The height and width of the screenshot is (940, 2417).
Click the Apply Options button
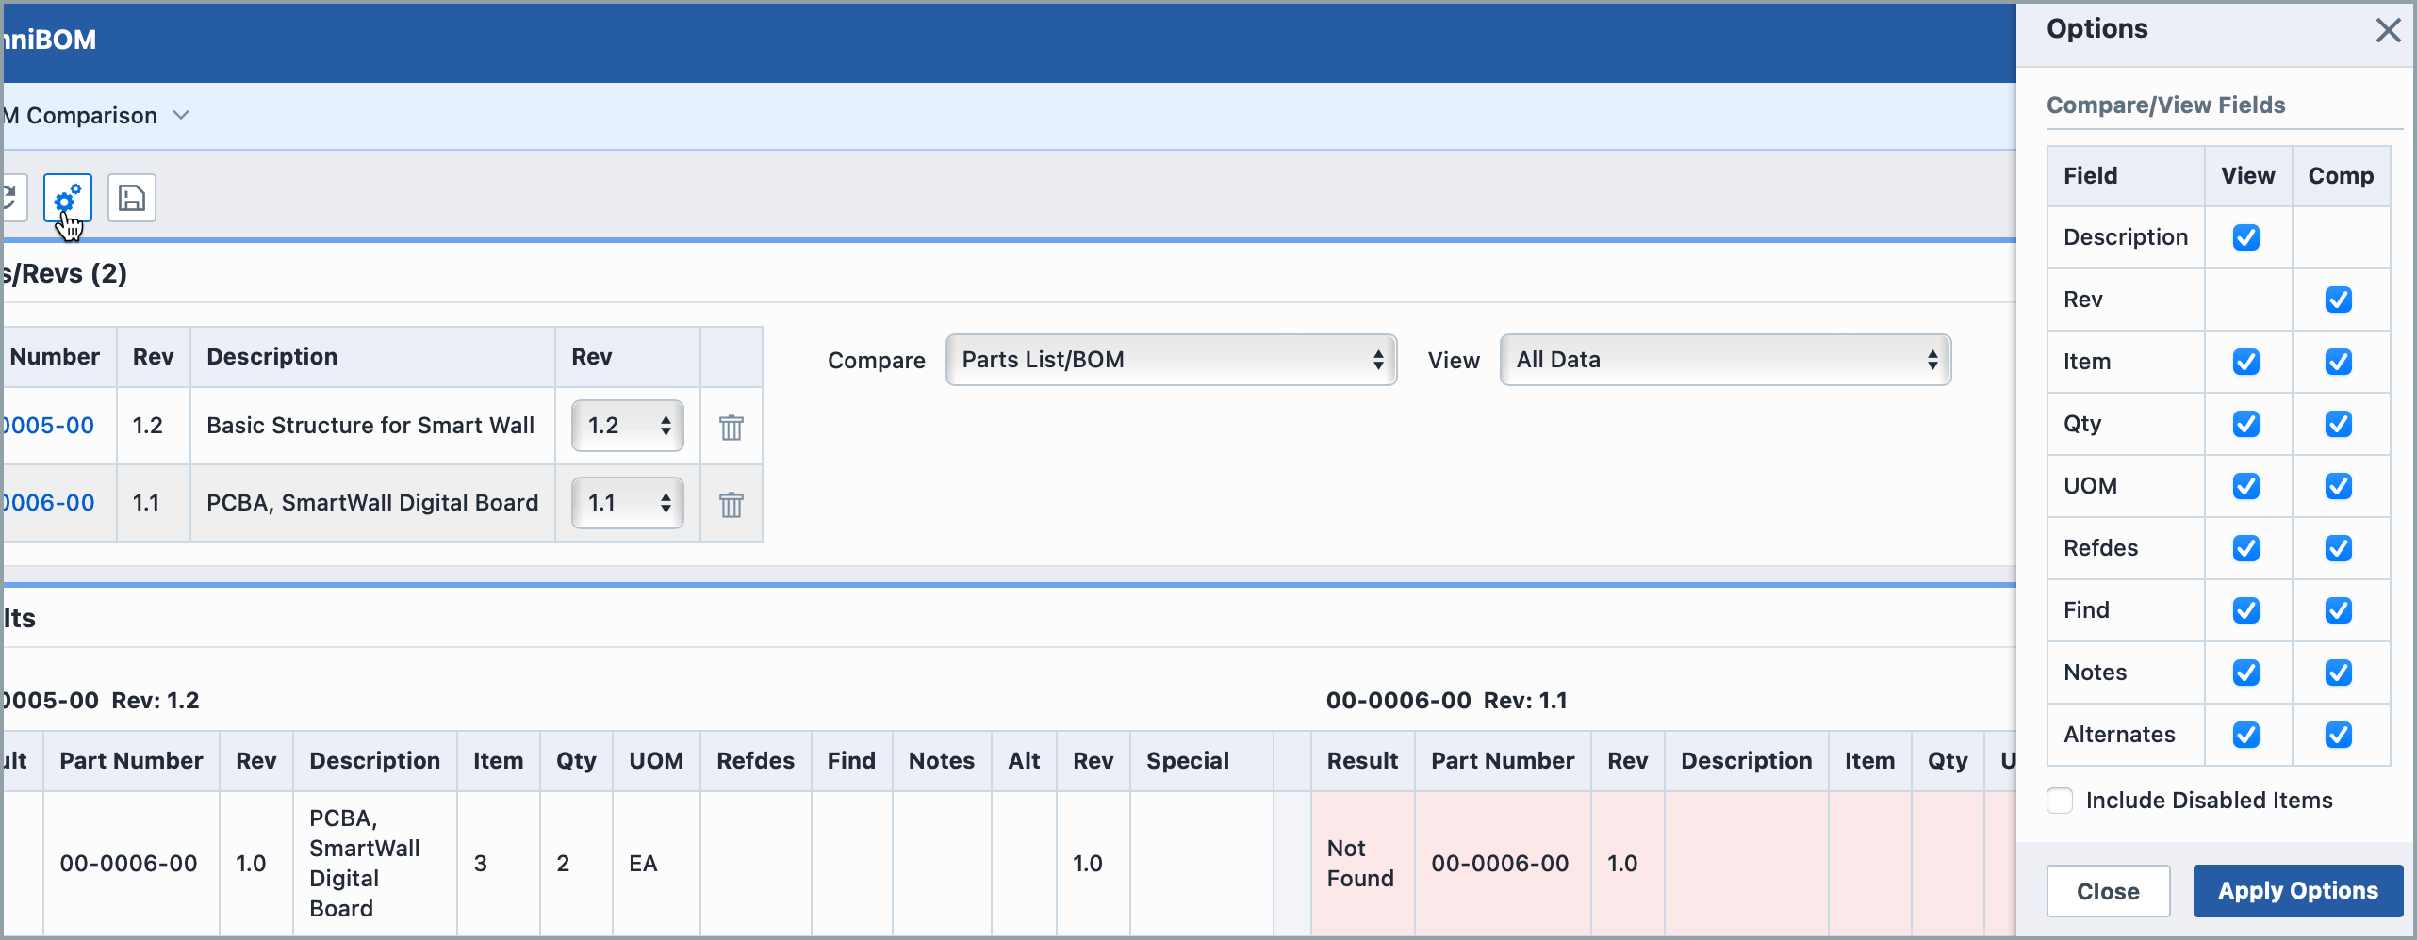[x=2297, y=891]
